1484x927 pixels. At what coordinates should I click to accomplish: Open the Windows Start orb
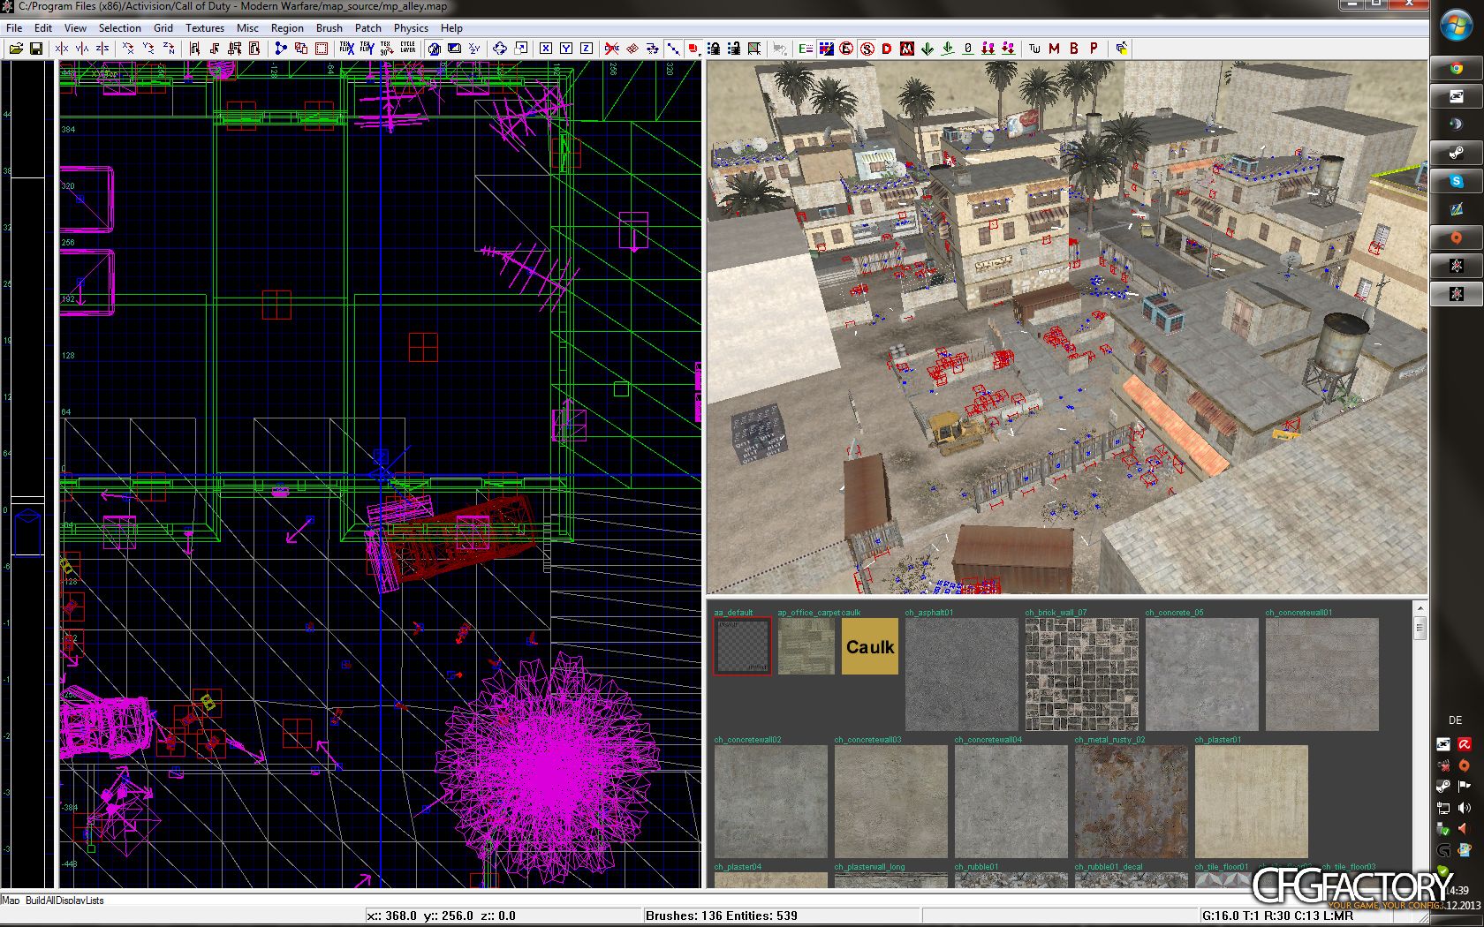pos(1456,25)
